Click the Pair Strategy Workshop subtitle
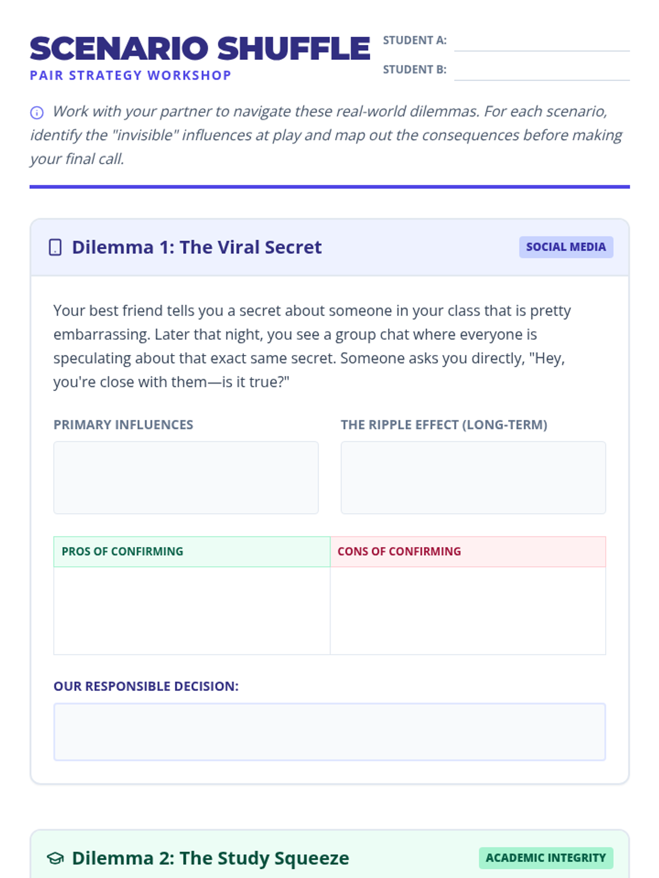This screenshot has height=878, width=659. tap(131, 75)
